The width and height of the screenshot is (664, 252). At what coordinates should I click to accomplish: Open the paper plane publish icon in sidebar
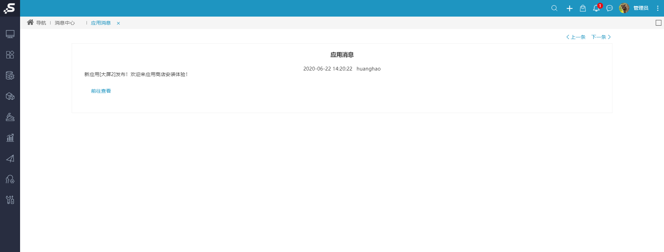tap(10, 158)
